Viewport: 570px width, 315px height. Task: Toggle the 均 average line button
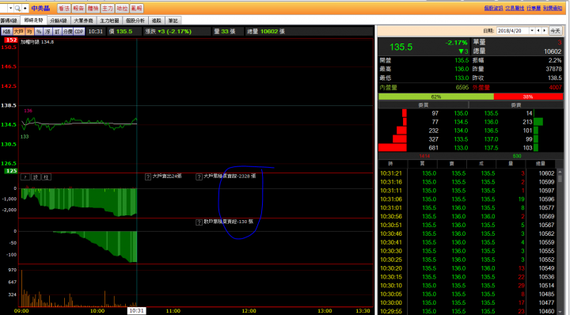pos(29,32)
